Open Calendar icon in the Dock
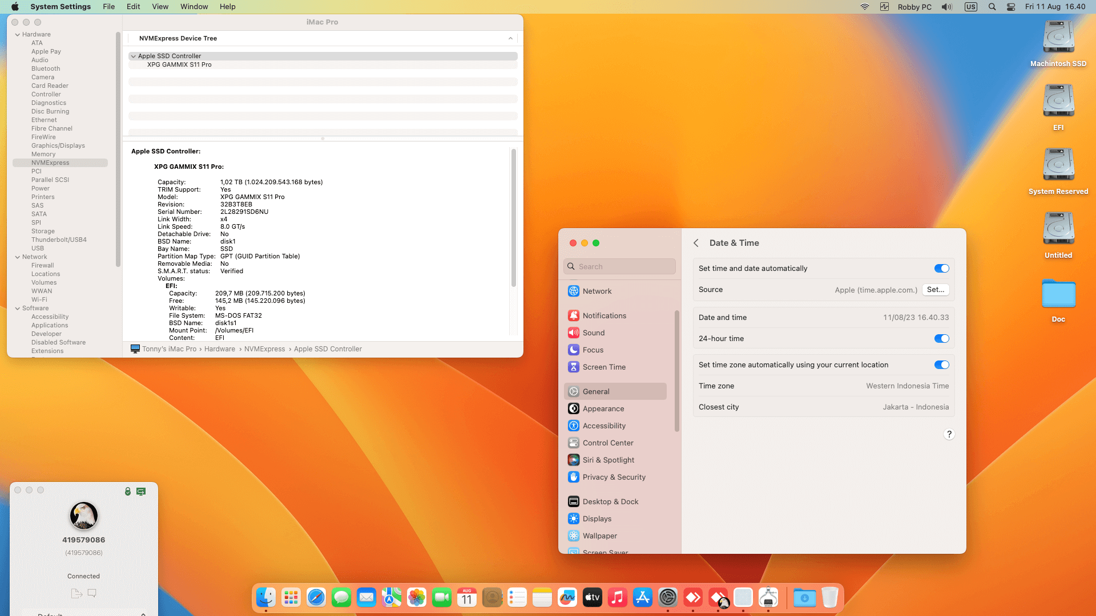This screenshot has width=1096, height=616. (467, 597)
